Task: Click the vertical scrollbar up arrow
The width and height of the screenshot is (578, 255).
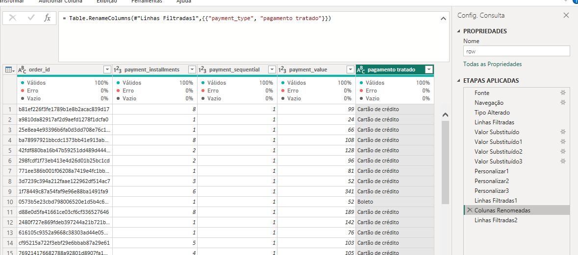Action: [x=445, y=115]
